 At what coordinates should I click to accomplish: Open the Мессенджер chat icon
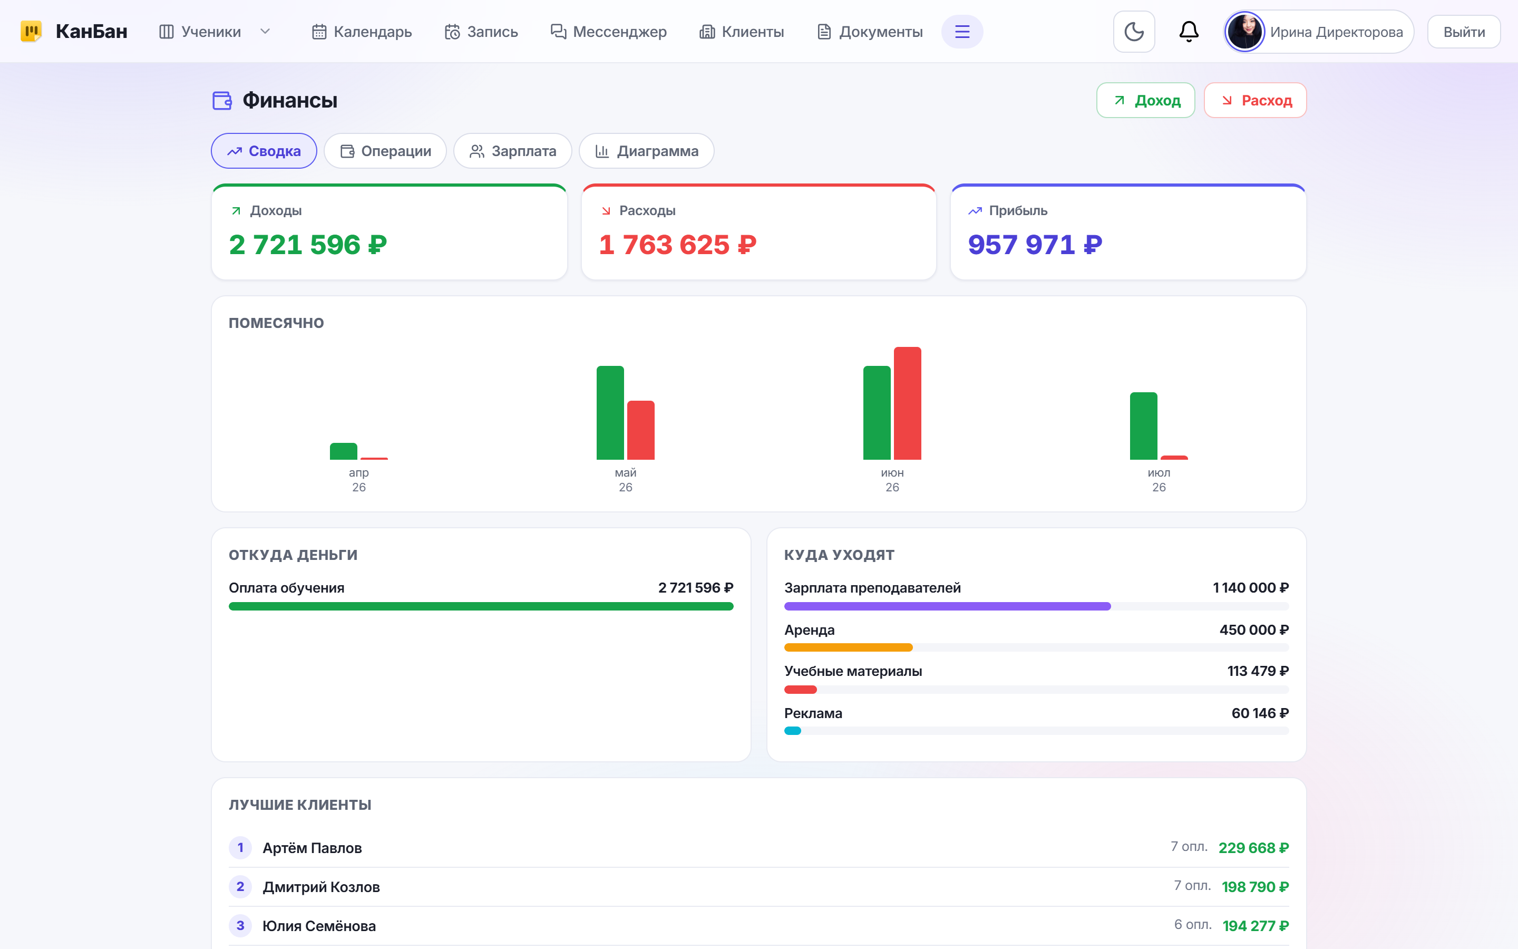[x=558, y=32]
